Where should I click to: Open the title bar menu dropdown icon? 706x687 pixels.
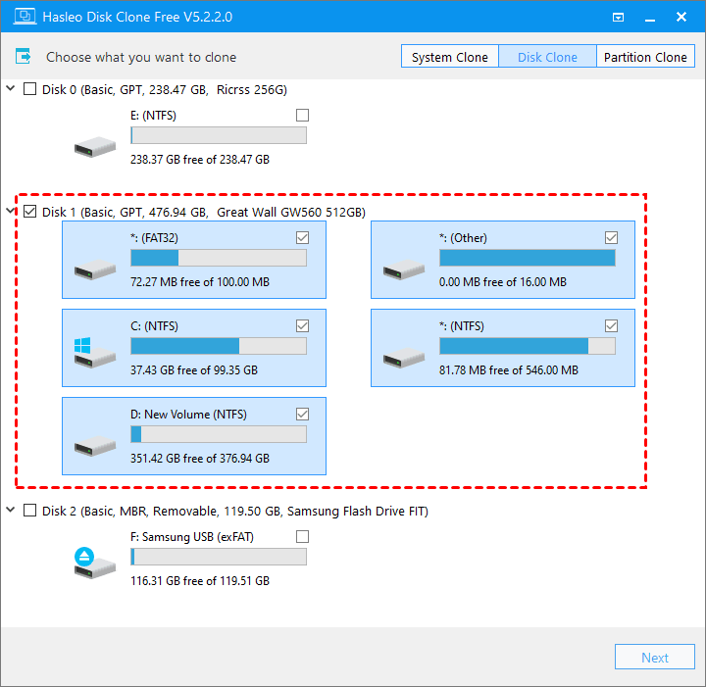click(618, 17)
